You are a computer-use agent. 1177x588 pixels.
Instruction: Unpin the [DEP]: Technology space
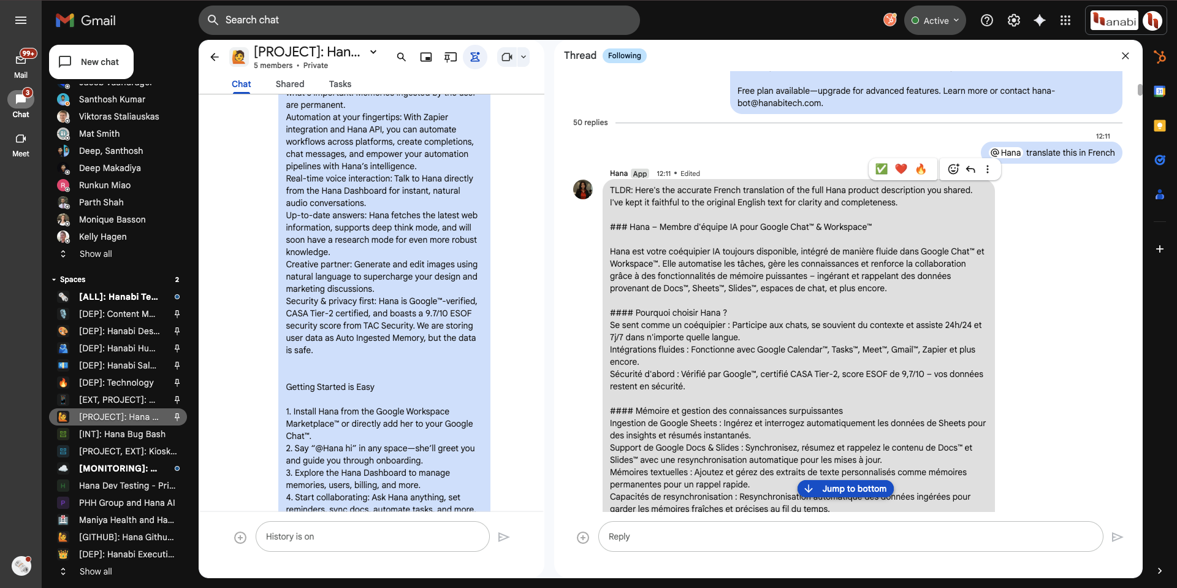(x=177, y=383)
